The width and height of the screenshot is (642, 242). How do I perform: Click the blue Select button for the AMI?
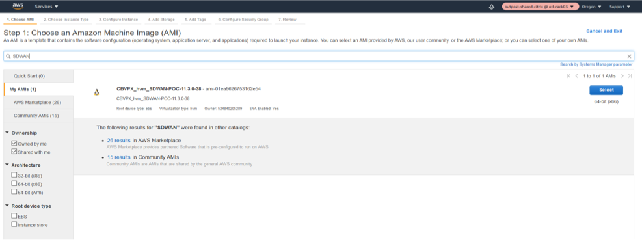606,90
